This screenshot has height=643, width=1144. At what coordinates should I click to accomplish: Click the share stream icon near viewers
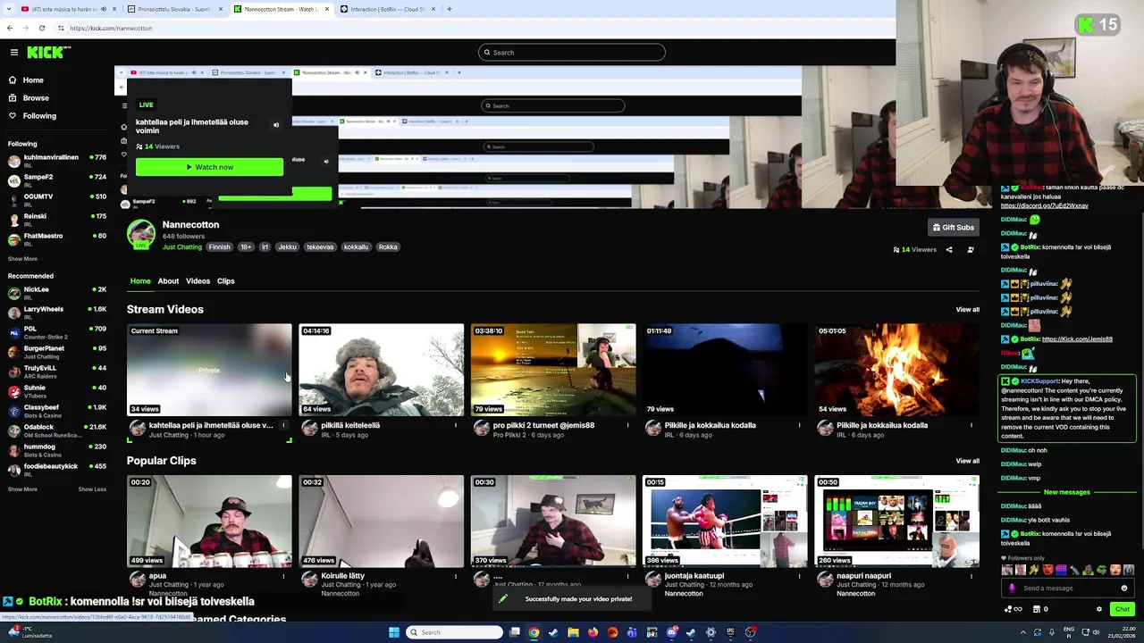[949, 250]
